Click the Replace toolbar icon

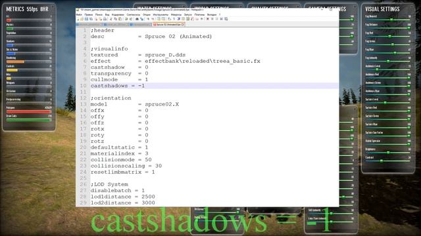[x=142, y=19]
